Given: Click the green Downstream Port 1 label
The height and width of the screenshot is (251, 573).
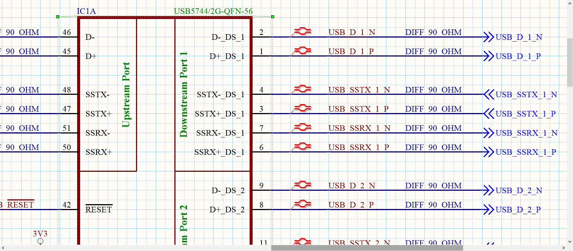Looking at the screenshot, I should click(x=184, y=95).
